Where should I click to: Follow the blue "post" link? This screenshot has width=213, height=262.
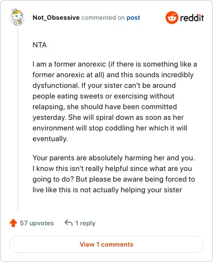tap(133, 18)
